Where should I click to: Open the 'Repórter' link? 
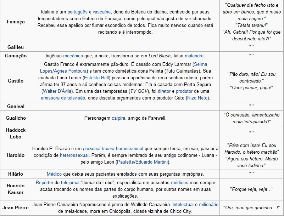click(45, 182)
